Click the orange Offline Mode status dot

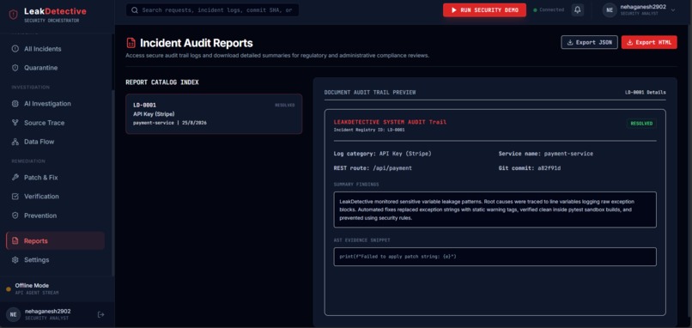[9, 289]
